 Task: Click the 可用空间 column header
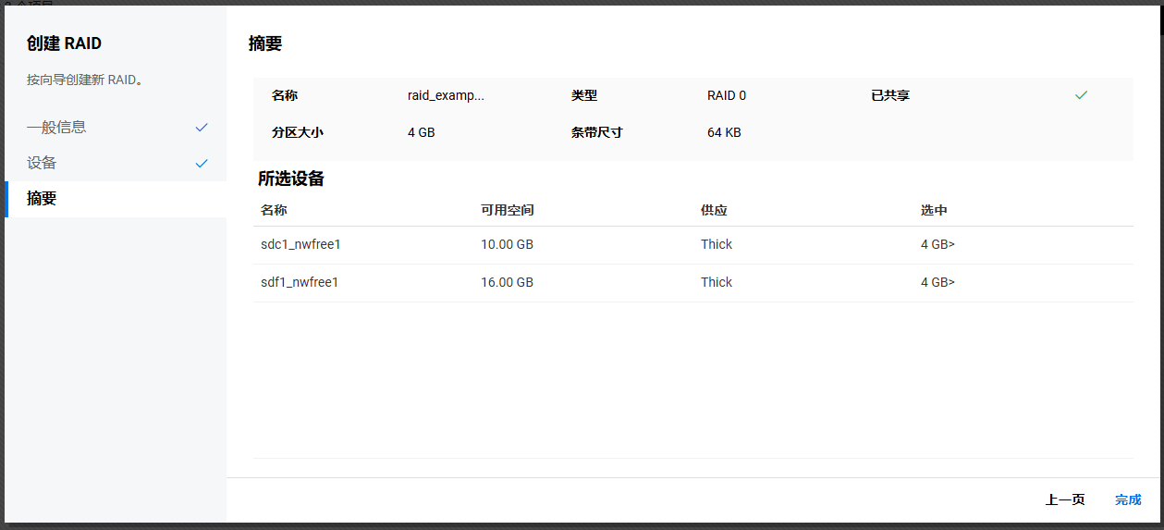507,211
